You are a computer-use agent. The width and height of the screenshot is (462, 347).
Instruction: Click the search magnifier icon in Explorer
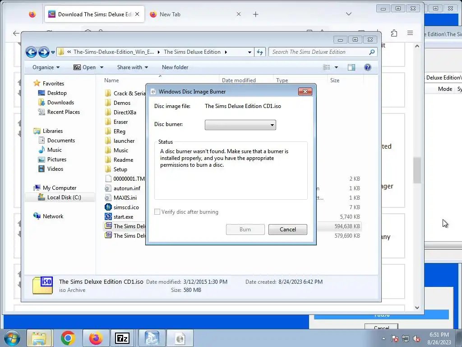point(372,52)
